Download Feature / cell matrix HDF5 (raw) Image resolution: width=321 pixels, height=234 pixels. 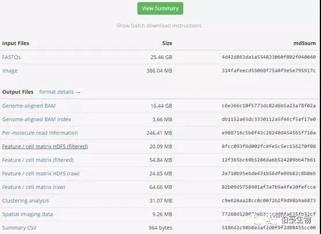[x=41, y=173]
